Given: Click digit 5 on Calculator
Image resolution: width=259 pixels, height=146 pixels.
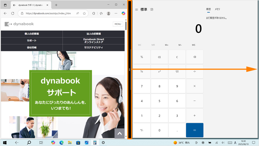Looking at the screenshot, I should point(159,101).
